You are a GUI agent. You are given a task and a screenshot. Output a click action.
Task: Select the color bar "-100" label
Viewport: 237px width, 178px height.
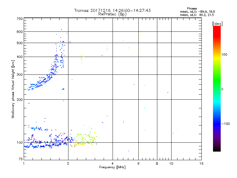pyautogui.click(x=225, y=124)
